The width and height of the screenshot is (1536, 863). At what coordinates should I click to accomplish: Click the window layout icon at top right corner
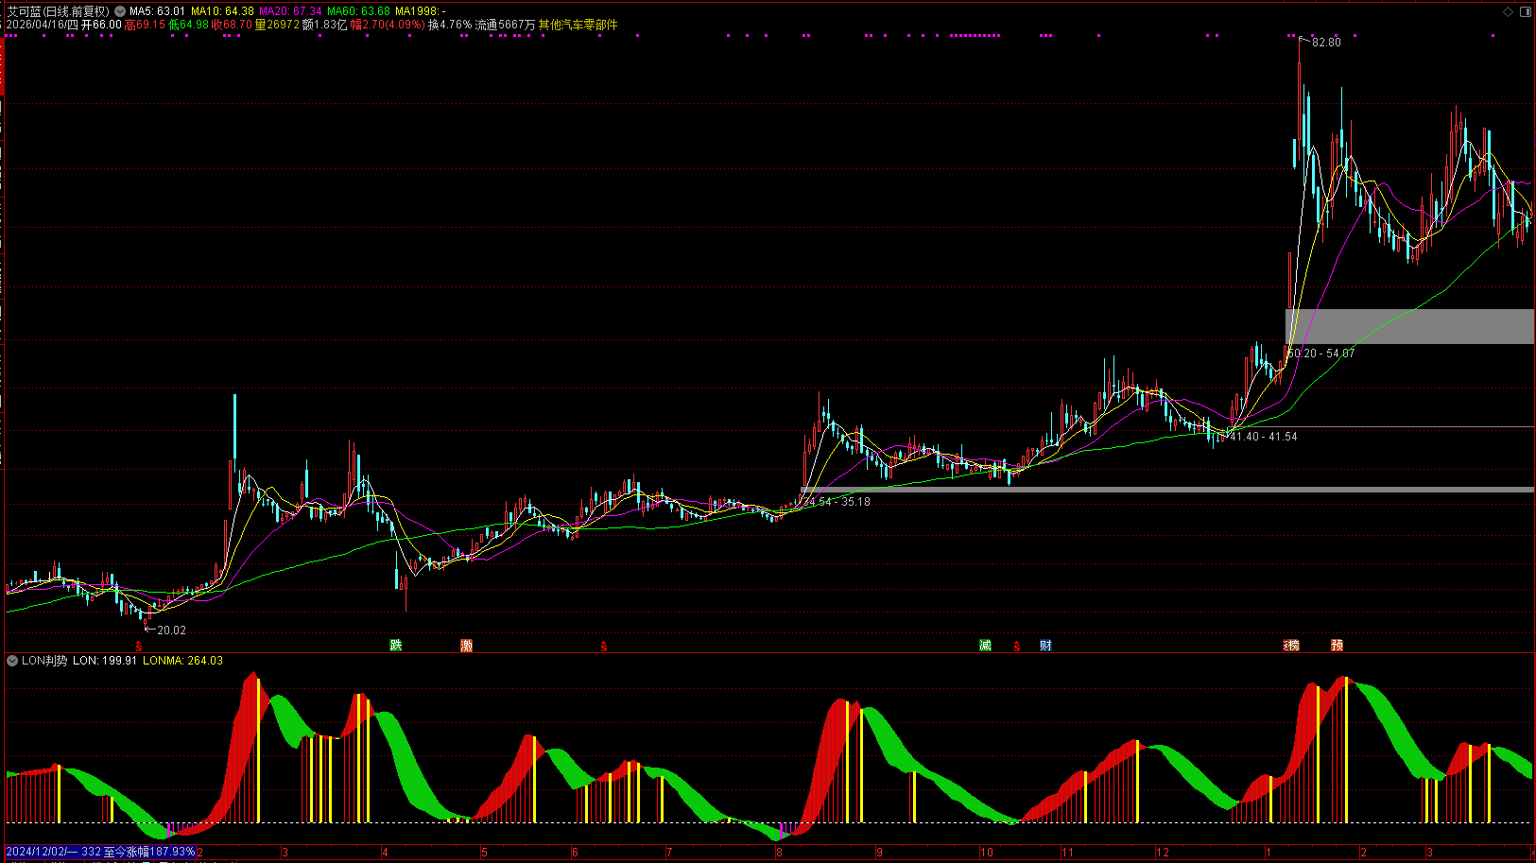coord(1525,11)
